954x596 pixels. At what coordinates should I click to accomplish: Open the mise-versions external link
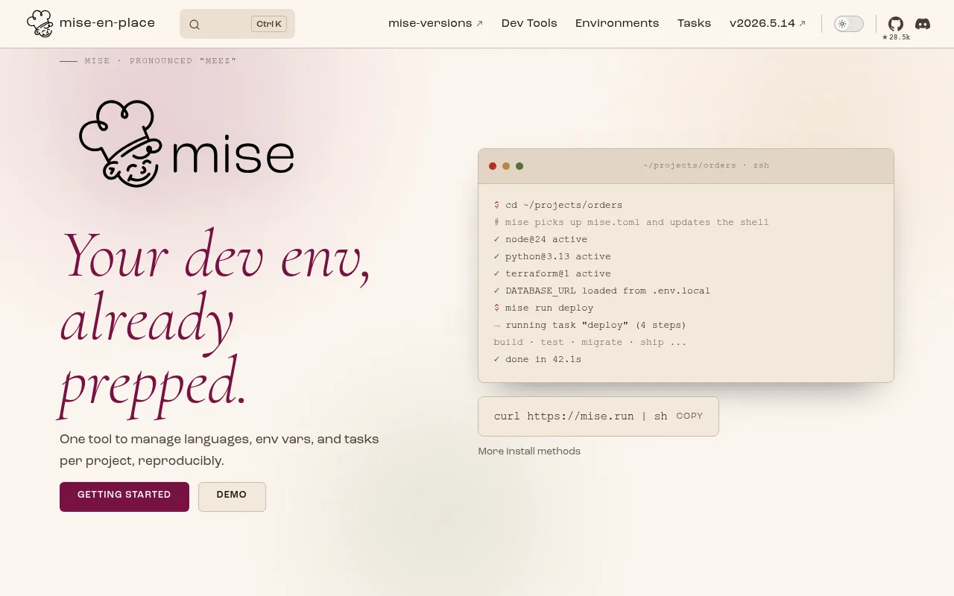tap(435, 23)
